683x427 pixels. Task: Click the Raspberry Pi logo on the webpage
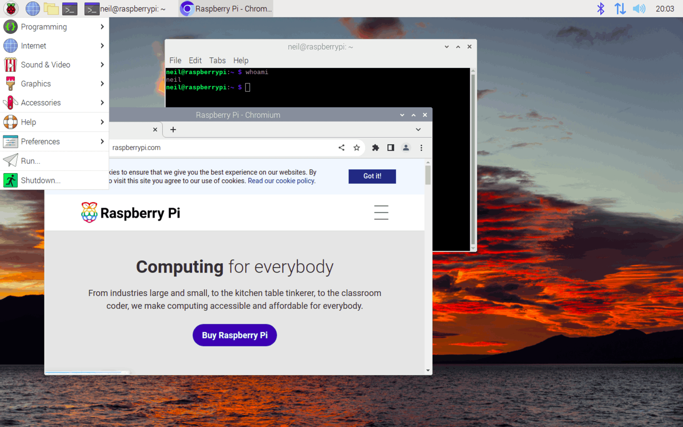click(x=131, y=213)
